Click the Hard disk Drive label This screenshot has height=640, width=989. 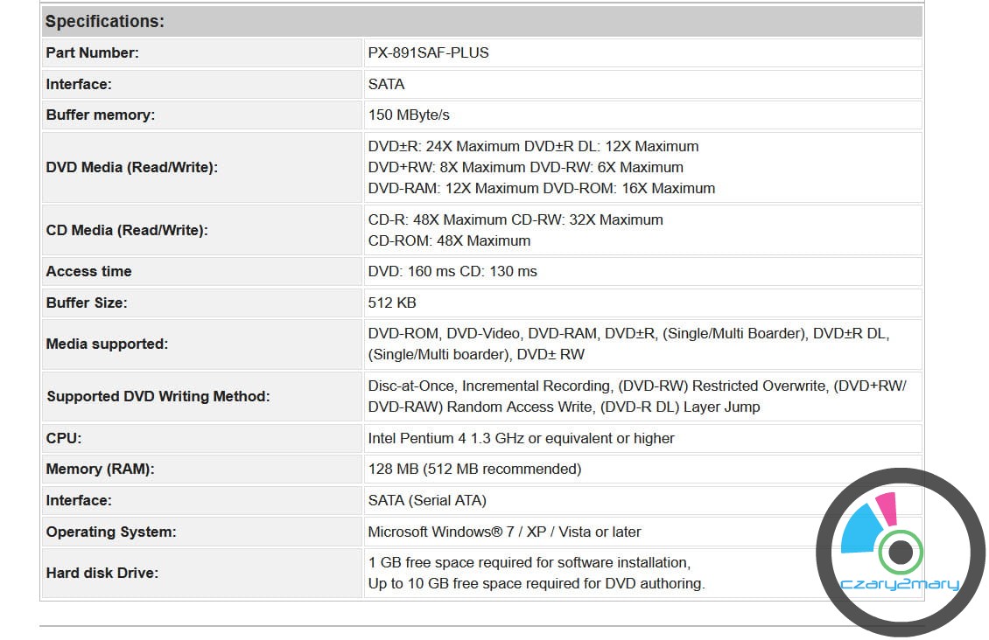102,573
